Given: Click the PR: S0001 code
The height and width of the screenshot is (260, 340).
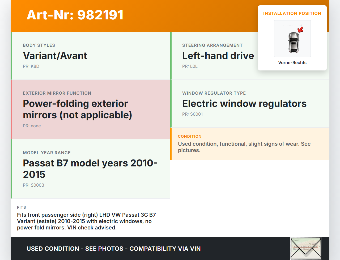Looking at the screenshot, I should pos(193,114).
